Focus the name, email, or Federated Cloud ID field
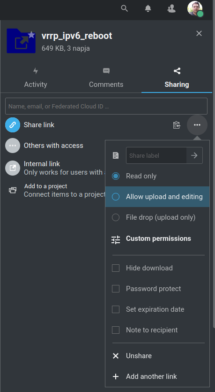The image size is (215, 392). (x=106, y=106)
